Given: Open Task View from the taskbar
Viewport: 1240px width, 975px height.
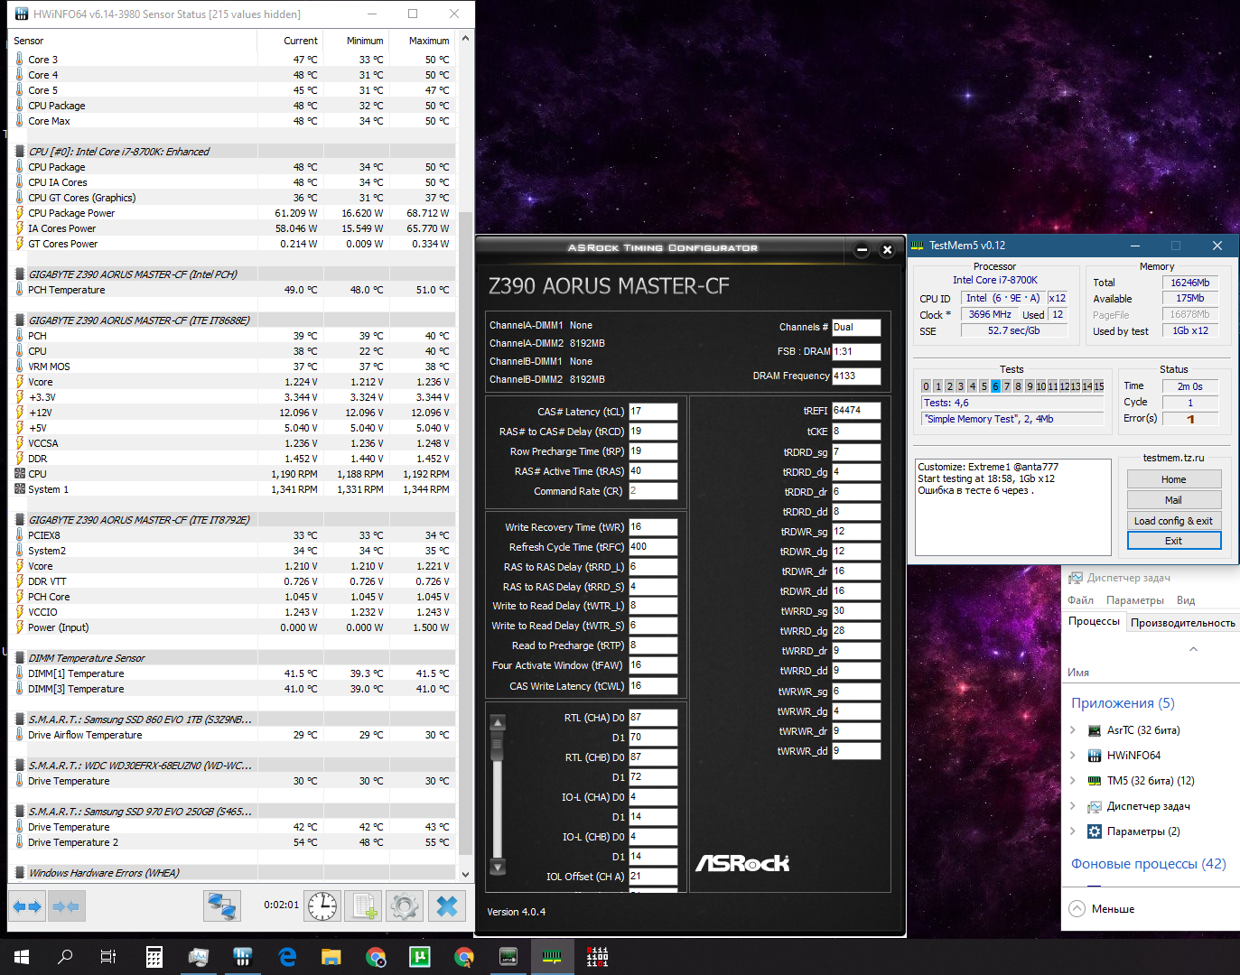Looking at the screenshot, I should coord(108,957).
